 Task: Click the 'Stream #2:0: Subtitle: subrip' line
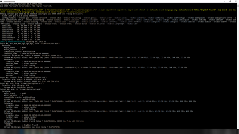pyautogui.click(x=18, y=87)
